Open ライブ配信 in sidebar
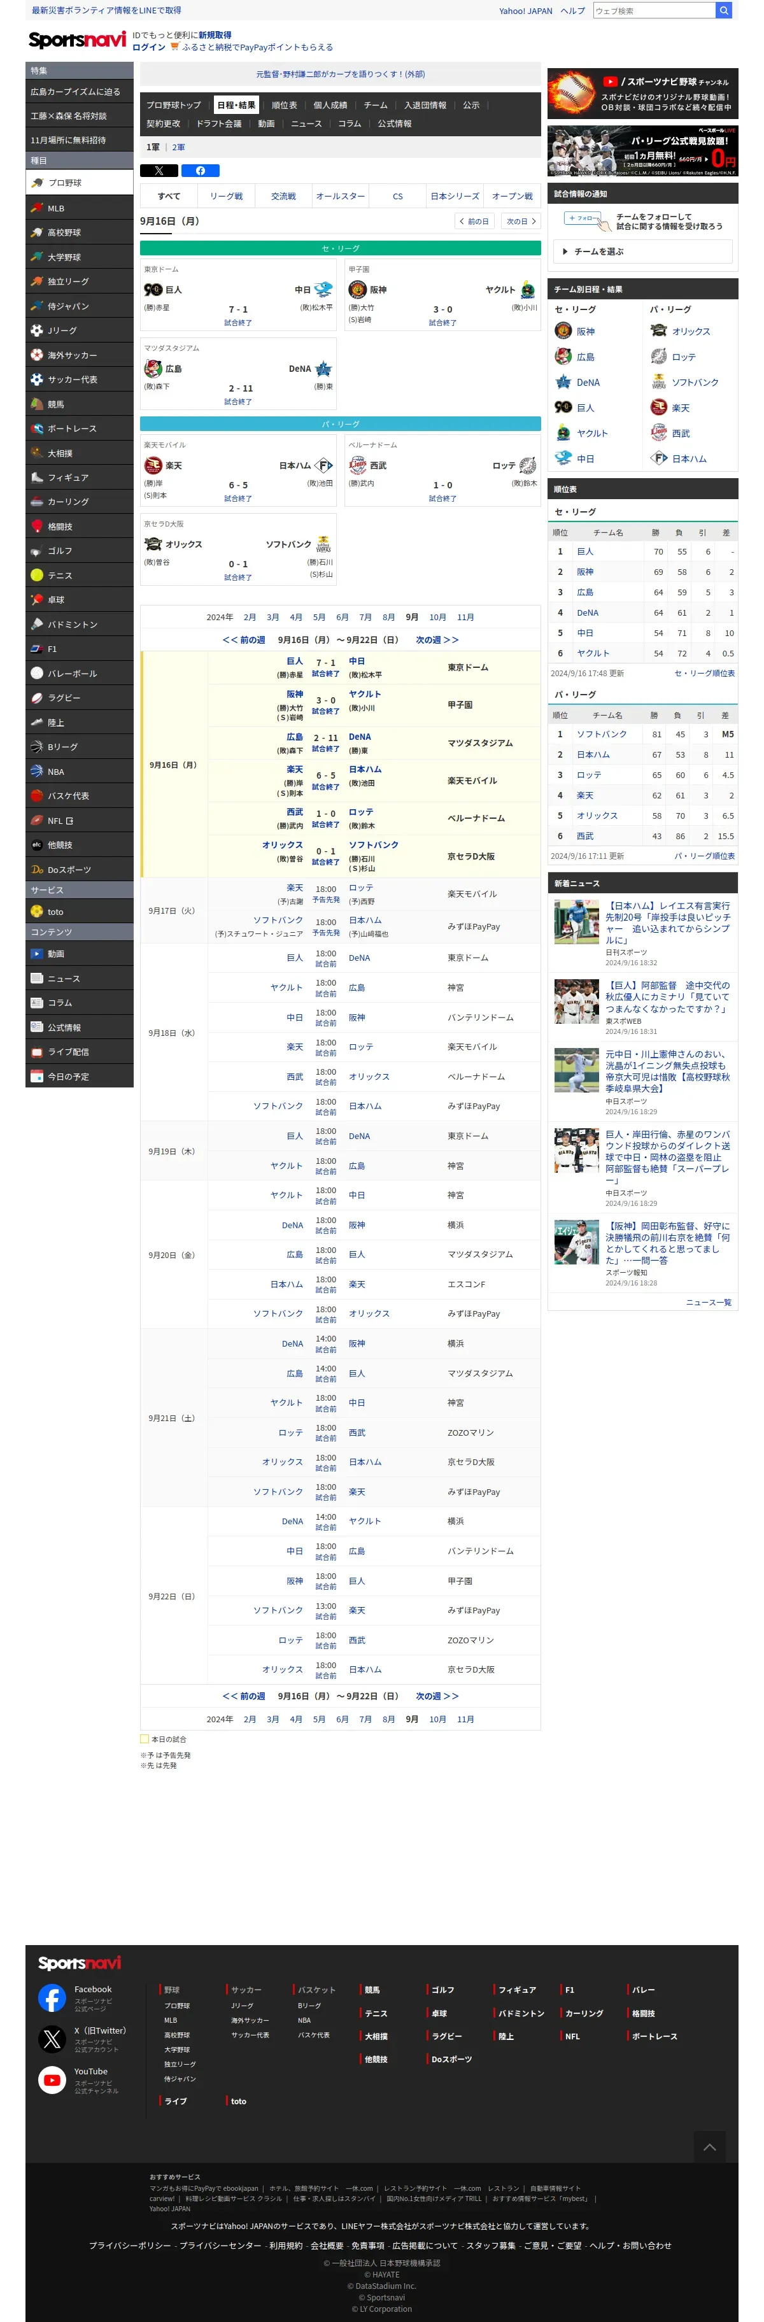Image resolution: width=764 pixels, height=2322 pixels. [80, 1052]
